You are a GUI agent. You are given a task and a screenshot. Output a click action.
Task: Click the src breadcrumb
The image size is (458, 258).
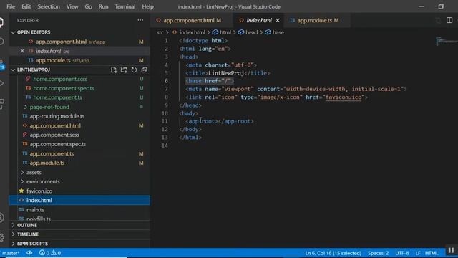(160, 32)
